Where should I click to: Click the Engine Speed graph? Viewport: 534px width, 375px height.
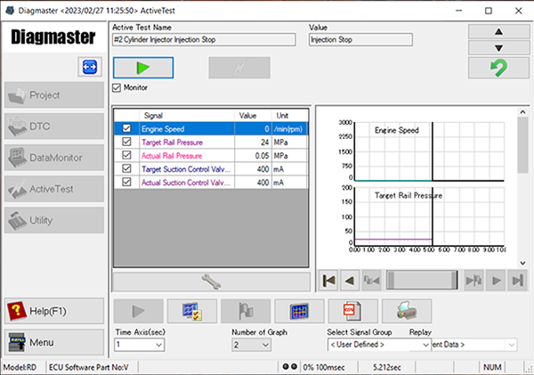pos(429,151)
